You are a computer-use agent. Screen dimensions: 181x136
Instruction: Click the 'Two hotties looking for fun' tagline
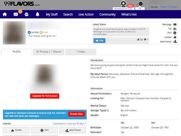coord(42,36)
